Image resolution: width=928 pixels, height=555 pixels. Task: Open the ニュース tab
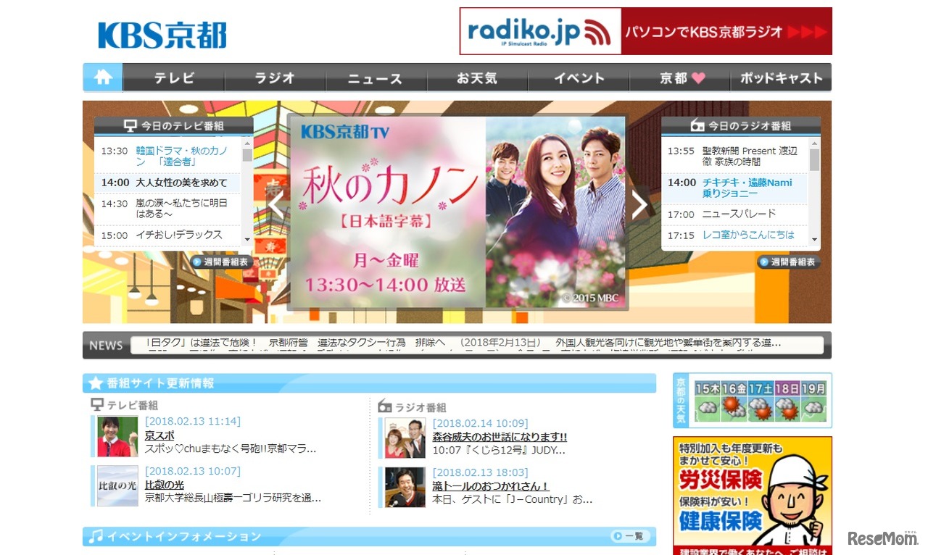coord(376,78)
